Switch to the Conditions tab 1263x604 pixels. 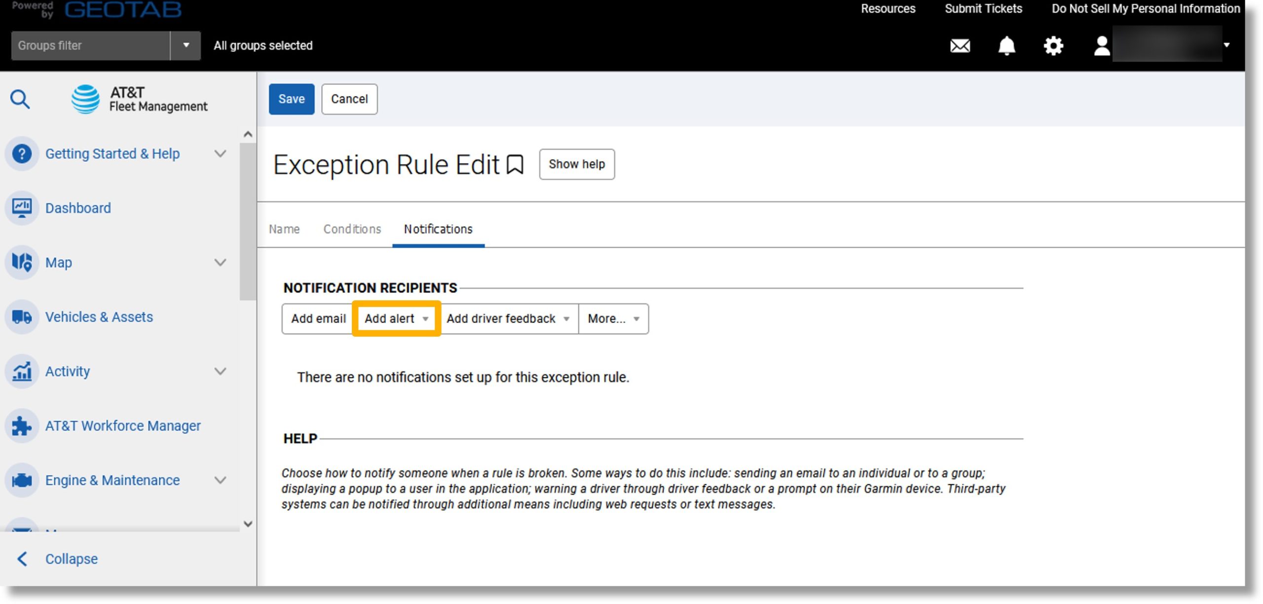(352, 229)
